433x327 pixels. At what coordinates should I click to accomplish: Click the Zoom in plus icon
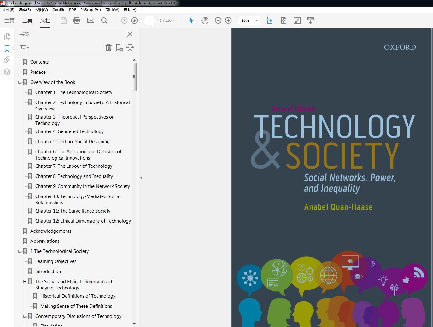tap(228, 20)
